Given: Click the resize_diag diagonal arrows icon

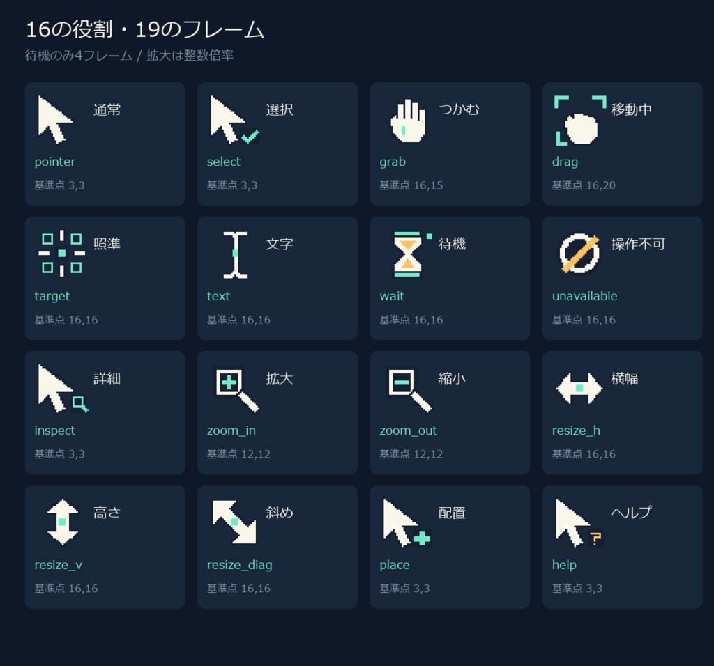Looking at the screenshot, I should [x=234, y=522].
